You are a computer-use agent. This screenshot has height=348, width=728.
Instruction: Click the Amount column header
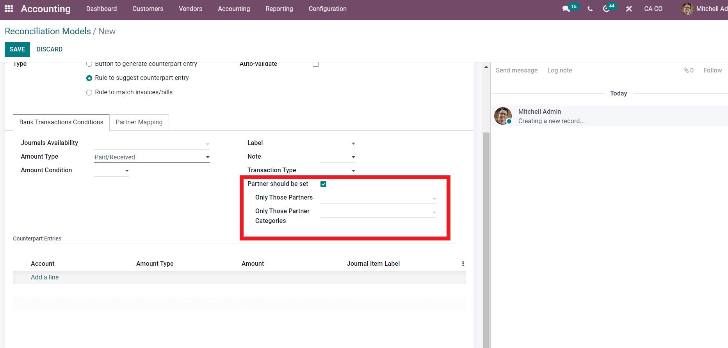pyautogui.click(x=253, y=264)
